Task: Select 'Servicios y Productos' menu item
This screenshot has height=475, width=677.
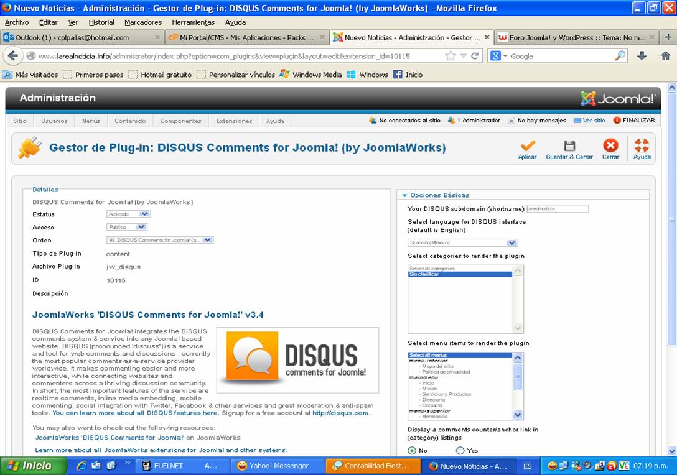Action: (446, 394)
